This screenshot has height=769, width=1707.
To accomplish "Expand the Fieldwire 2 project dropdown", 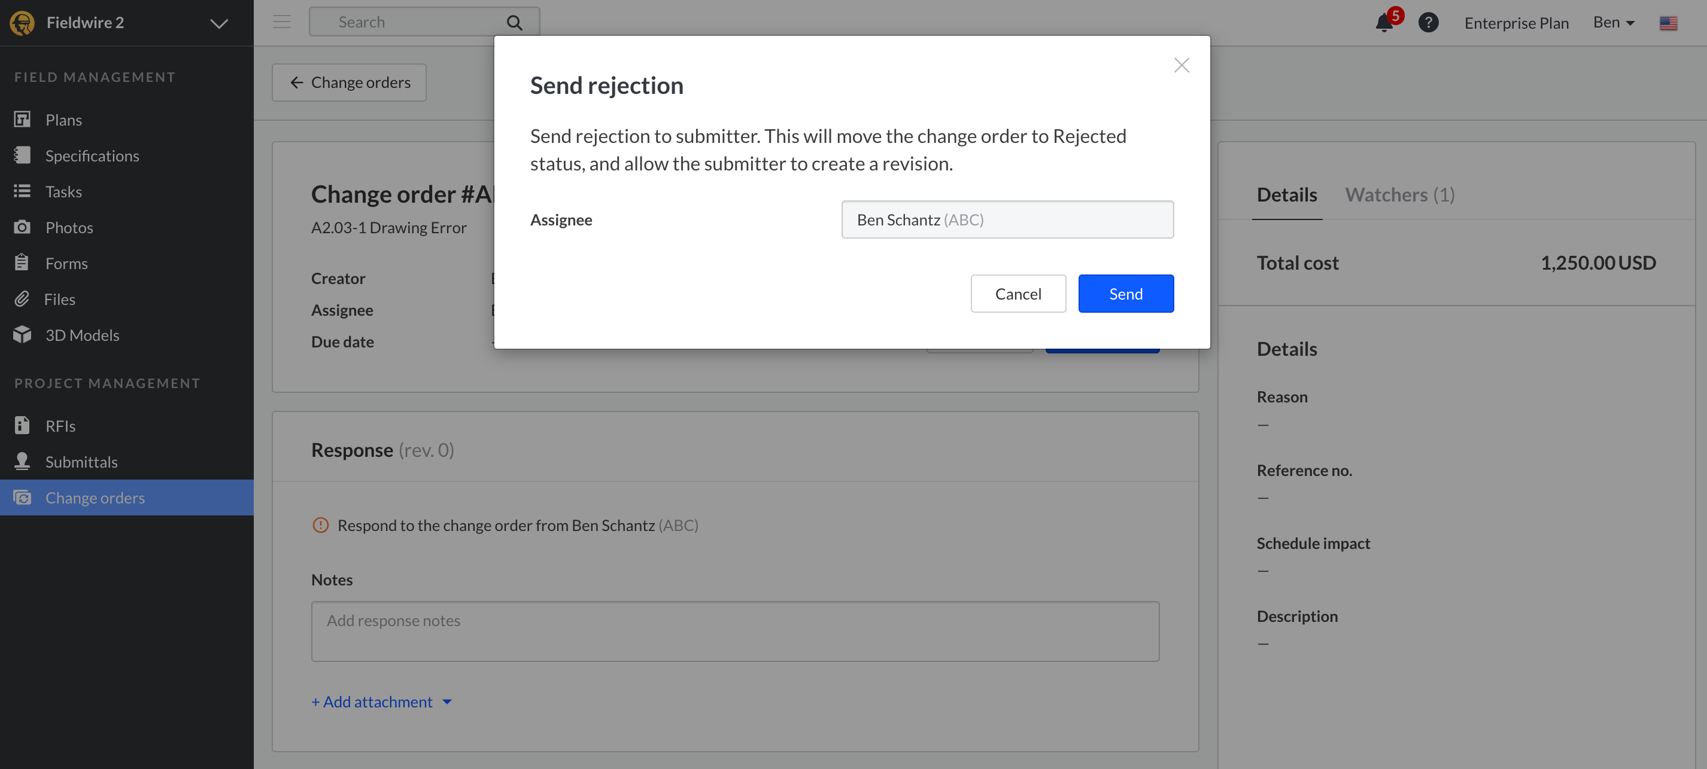I will click(218, 23).
